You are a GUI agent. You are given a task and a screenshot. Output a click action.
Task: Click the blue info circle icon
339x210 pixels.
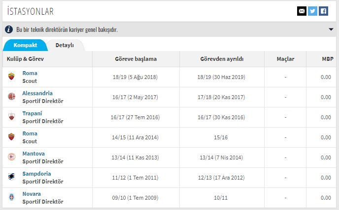(x=9, y=29)
